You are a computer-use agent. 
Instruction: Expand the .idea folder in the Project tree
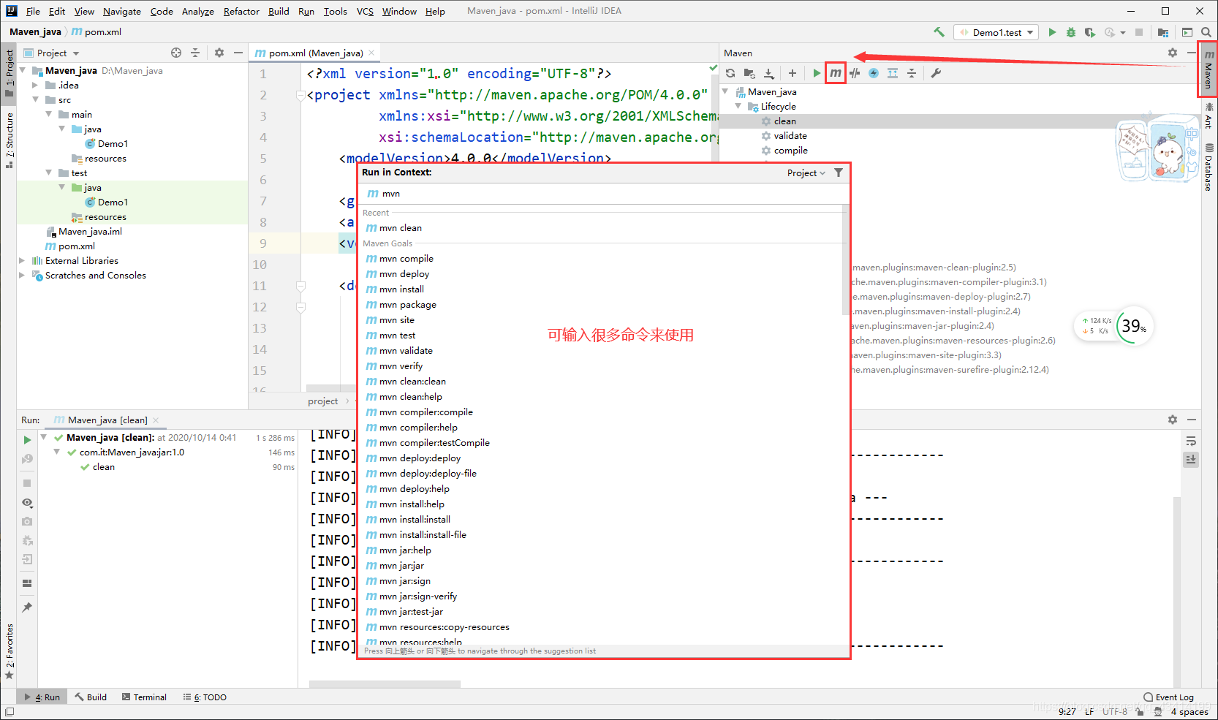[x=35, y=86]
